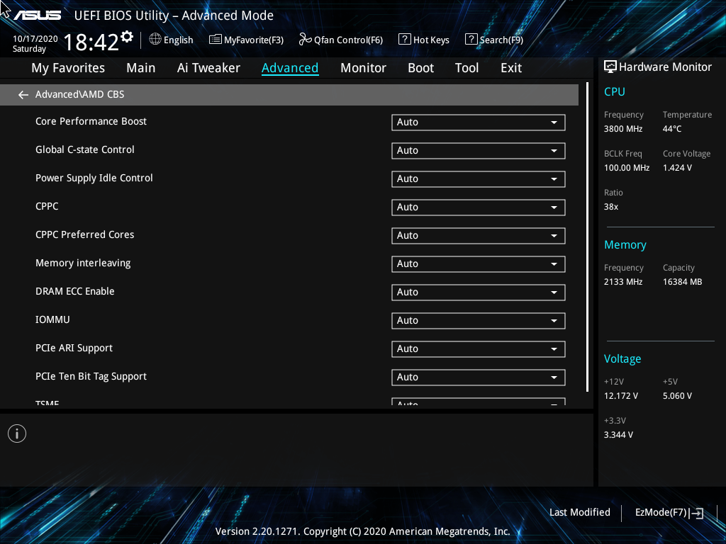The width and height of the screenshot is (726, 544).
Task: Open Memory interleaving dropdown
Action: click(x=479, y=263)
